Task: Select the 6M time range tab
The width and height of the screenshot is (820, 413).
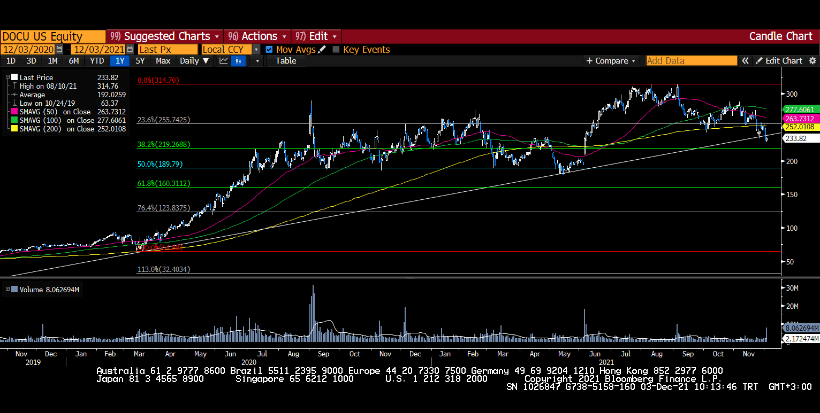Action: [74, 61]
